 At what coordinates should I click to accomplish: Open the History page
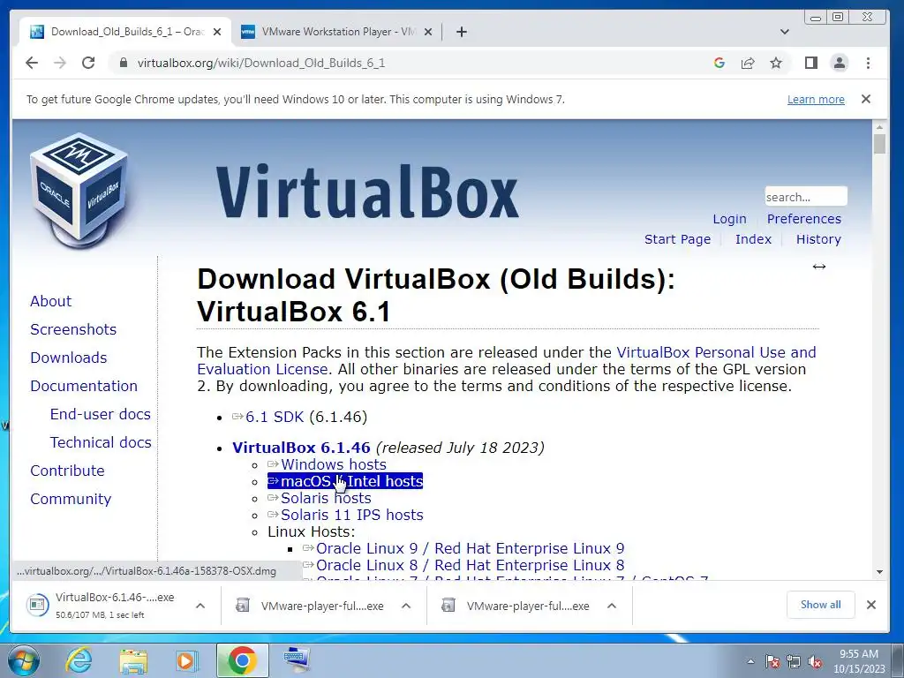(818, 239)
